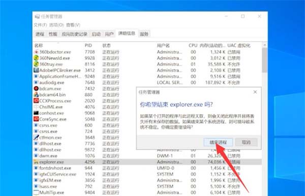305x196 pixels.
Task: Click the 你希望结束 explorer.exe 吗? heading
Action: (x=176, y=104)
